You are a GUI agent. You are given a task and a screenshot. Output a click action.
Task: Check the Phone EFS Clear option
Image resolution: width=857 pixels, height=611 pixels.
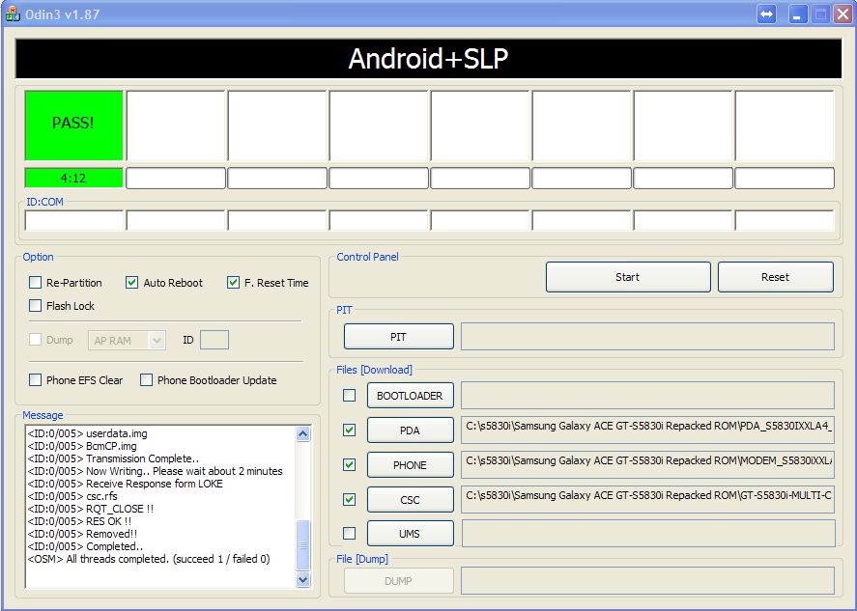(x=35, y=379)
